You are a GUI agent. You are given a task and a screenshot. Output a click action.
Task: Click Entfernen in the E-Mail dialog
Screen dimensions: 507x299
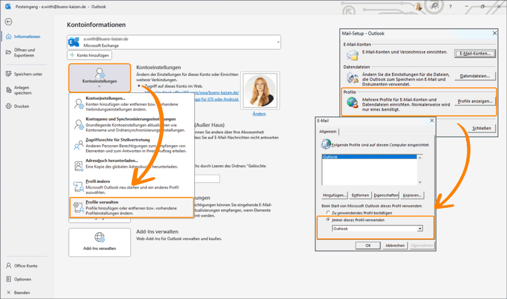tap(360, 195)
